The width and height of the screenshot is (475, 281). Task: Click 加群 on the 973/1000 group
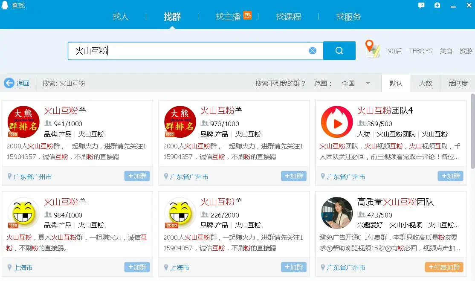tap(293, 176)
